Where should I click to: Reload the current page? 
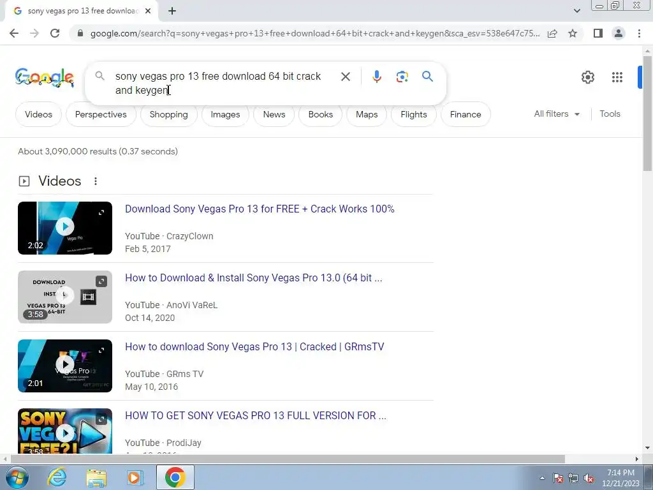(x=55, y=33)
